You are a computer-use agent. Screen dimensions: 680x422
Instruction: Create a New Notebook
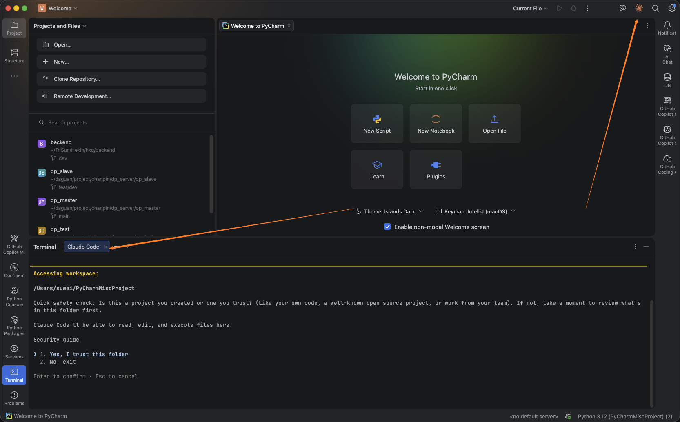[x=436, y=124]
